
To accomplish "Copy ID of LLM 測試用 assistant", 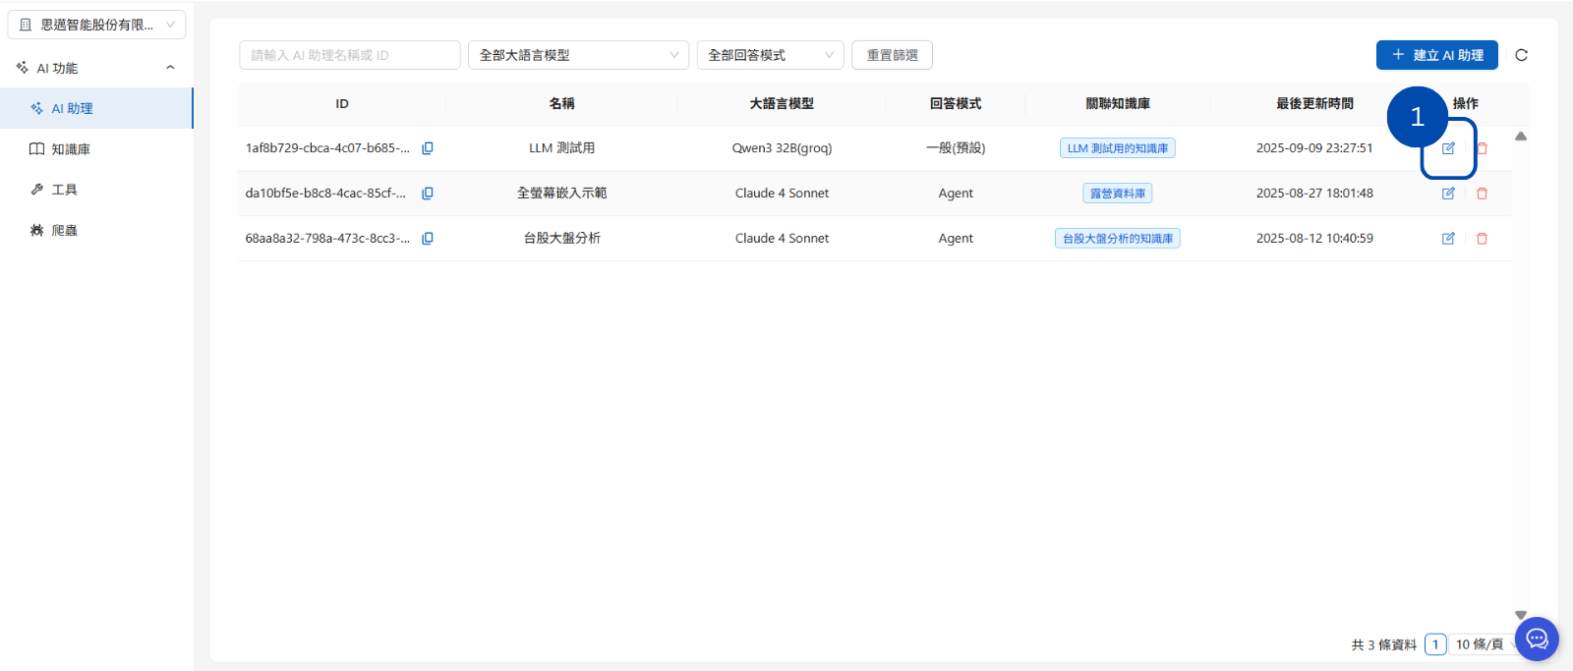I will [x=428, y=148].
